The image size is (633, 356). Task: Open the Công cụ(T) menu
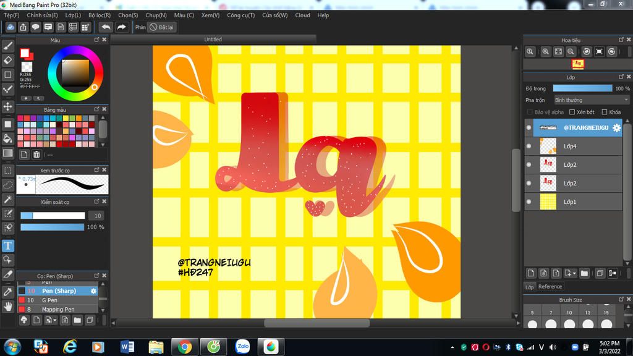(x=240, y=15)
